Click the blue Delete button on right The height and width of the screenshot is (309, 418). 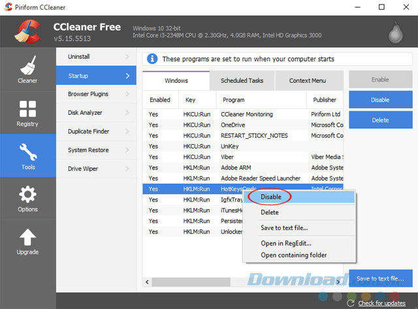pyautogui.click(x=380, y=120)
